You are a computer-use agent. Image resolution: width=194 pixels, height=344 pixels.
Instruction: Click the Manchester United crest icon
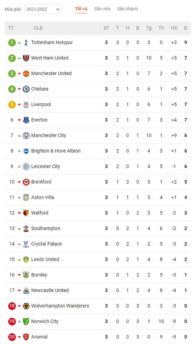[x=26, y=73]
